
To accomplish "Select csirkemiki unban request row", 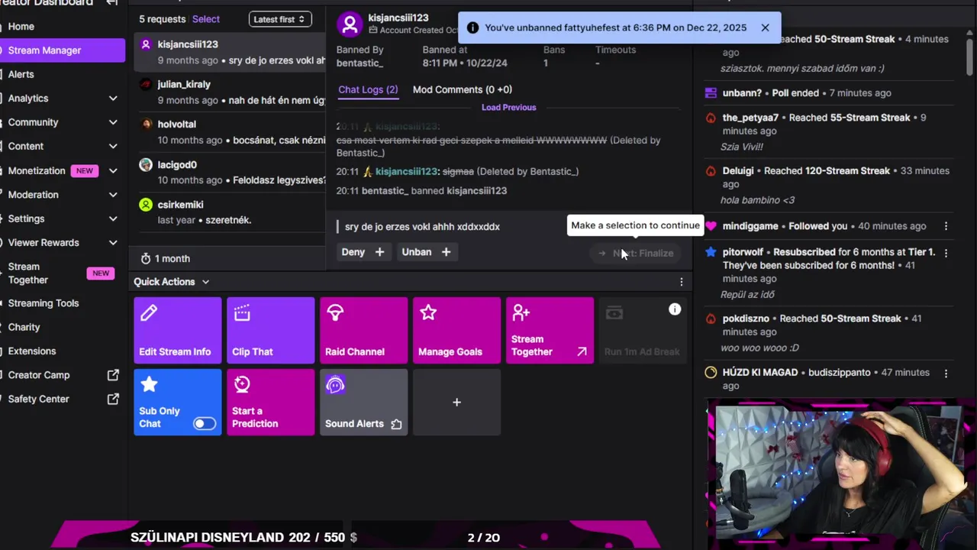I will [230, 212].
